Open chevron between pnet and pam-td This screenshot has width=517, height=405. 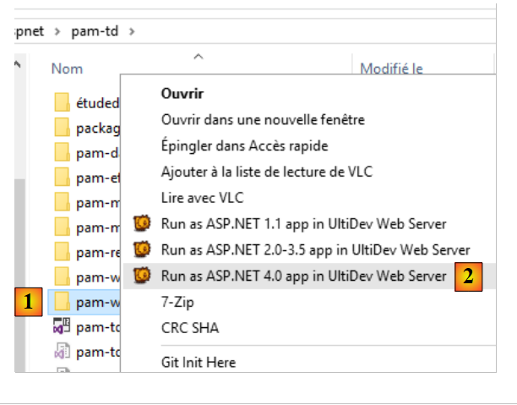click(57, 33)
